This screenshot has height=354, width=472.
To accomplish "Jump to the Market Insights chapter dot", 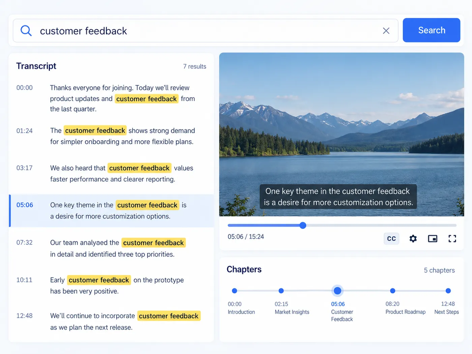I will pyautogui.click(x=281, y=291).
